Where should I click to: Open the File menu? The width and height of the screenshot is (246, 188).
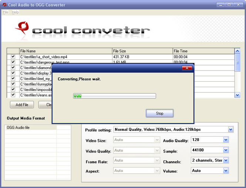6,12
